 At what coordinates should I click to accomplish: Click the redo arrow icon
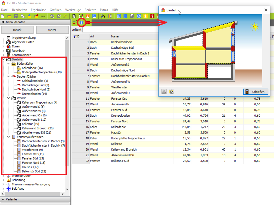coord(59,16)
